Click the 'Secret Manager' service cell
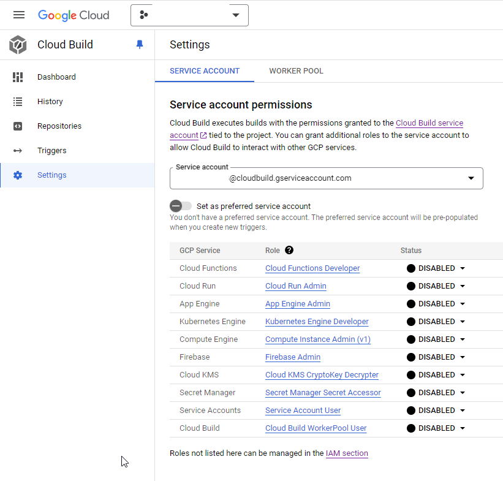The height and width of the screenshot is (481, 503). coord(208,393)
